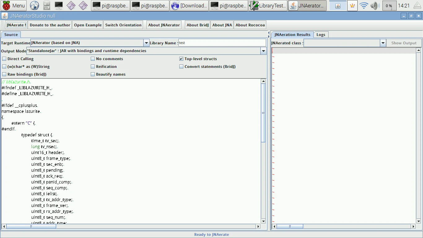Open the file manager cabinet icon
Image resolution: width=423 pixels, height=238 pixels.
[x=46, y=6]
